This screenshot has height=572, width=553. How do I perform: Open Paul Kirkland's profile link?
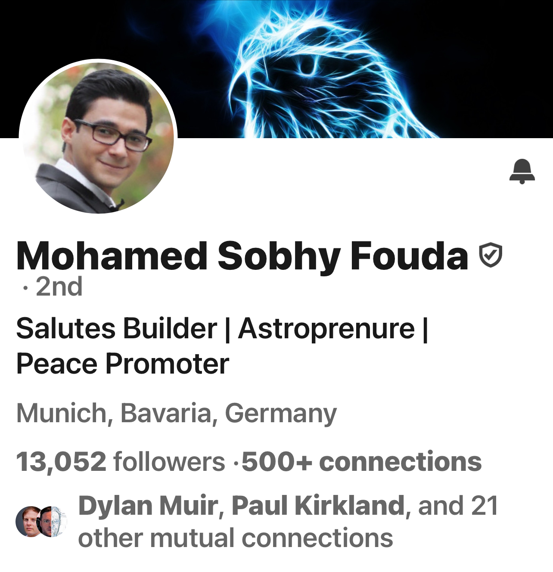pyautogui.click(x=318, y=505)
